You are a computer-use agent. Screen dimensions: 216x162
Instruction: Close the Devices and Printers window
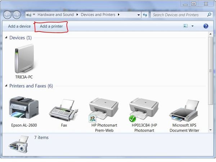tap(206, 4)
